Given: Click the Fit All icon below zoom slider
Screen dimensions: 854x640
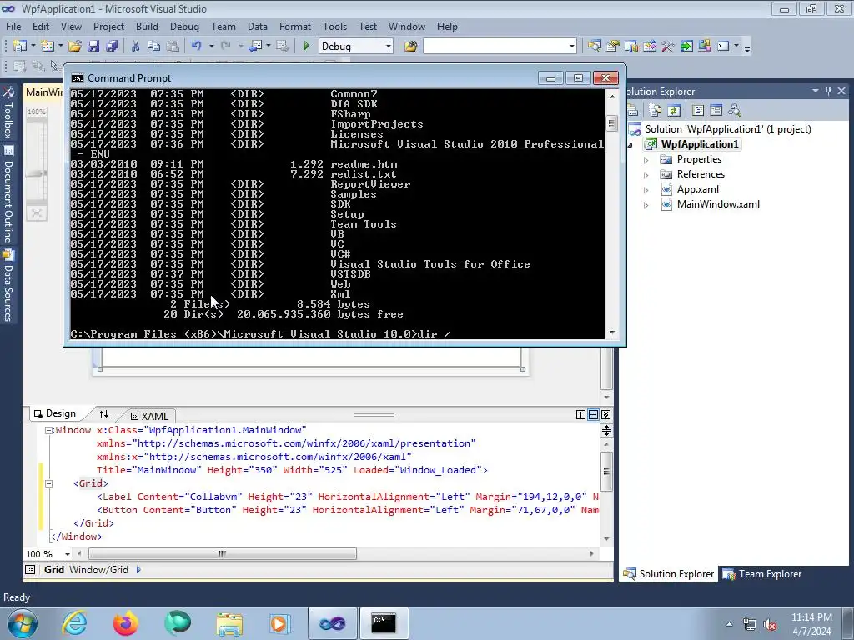Looking at the screenshot, I should point(37,212).
